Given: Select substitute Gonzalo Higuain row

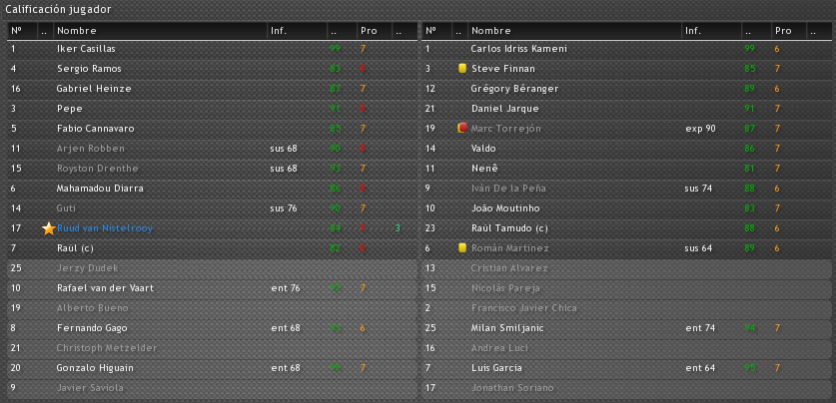Looking at the screenshot, I should click(x=212, y=368).
